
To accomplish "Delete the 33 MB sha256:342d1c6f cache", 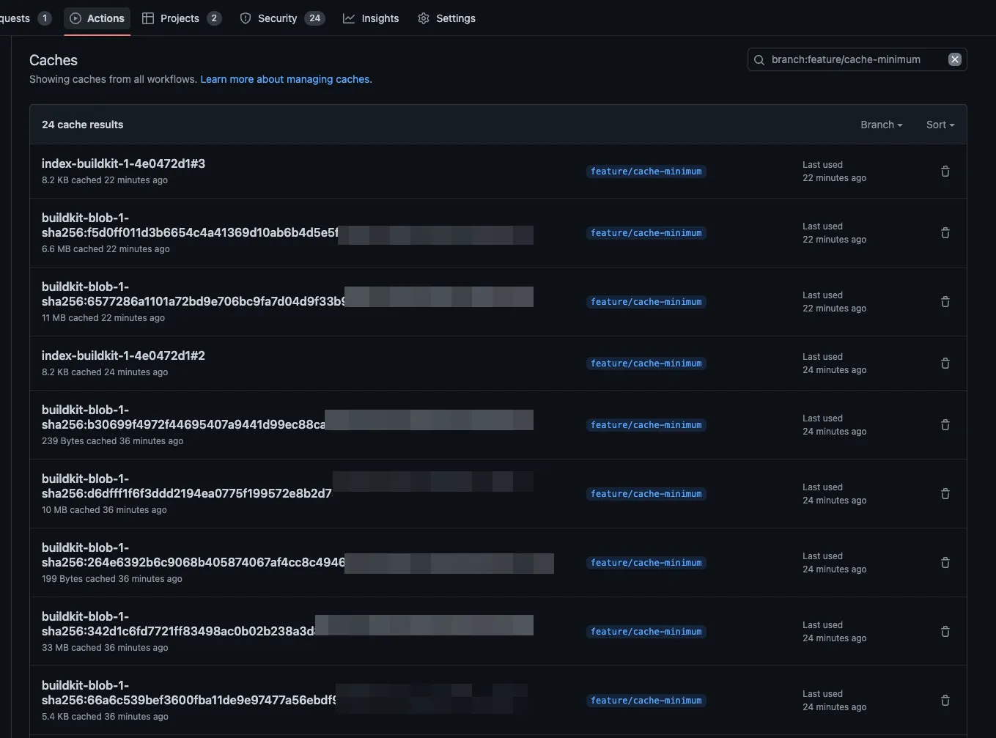I will click(945, 632).
